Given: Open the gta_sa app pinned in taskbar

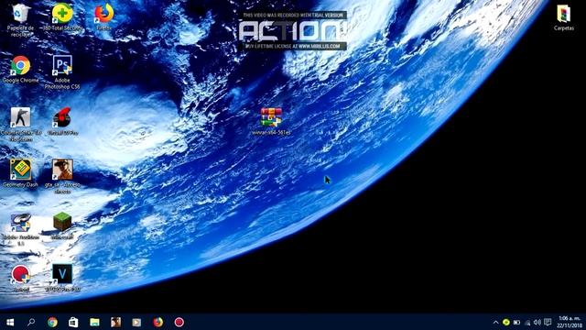Looking at the screenshot, I should (115, 322).
